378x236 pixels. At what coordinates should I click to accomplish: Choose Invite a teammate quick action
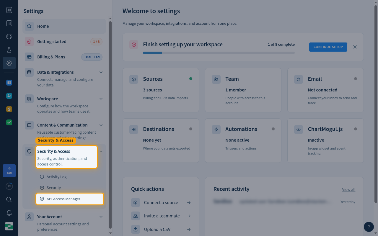161,216
